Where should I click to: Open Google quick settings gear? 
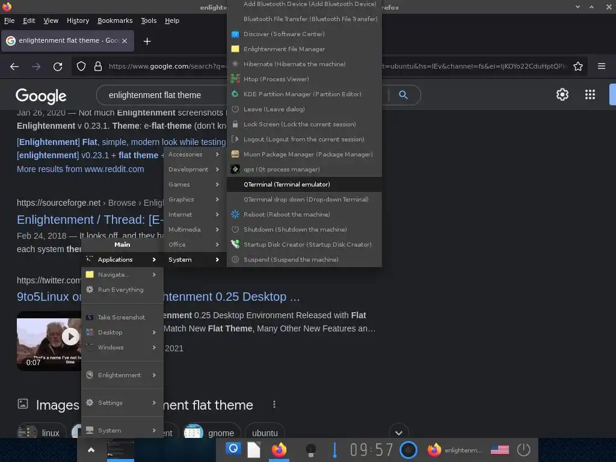tap(562, 94)
